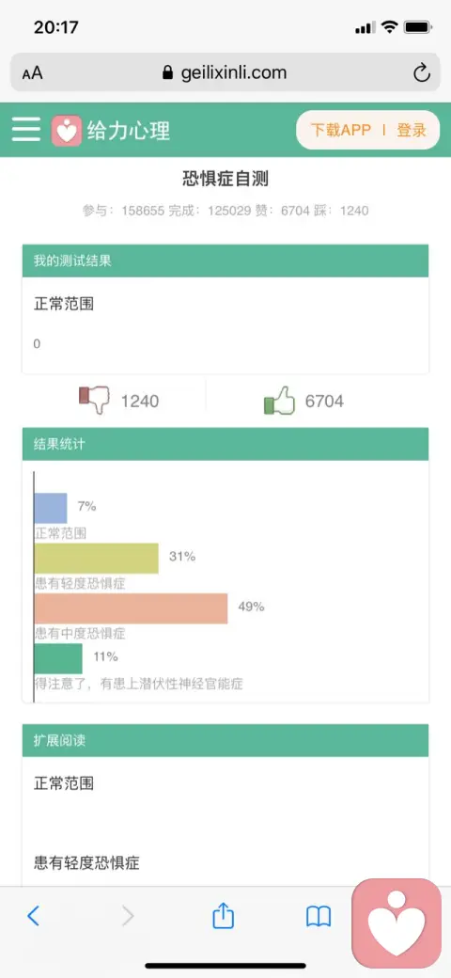This screenshot has width=451, height=978.
Task: Tap the geilixinli.com address bar
Action: [x=225, y=73]
